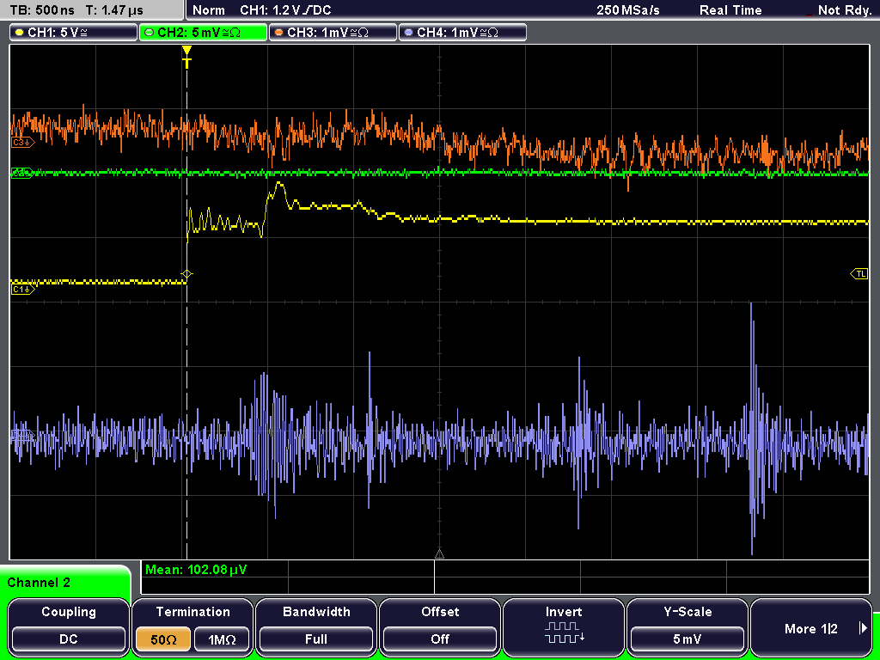Toggle the Invert waveform button
880x660 pixels.
tap(564, 626)
